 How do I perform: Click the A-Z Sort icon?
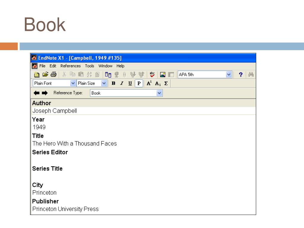point(89,75)
